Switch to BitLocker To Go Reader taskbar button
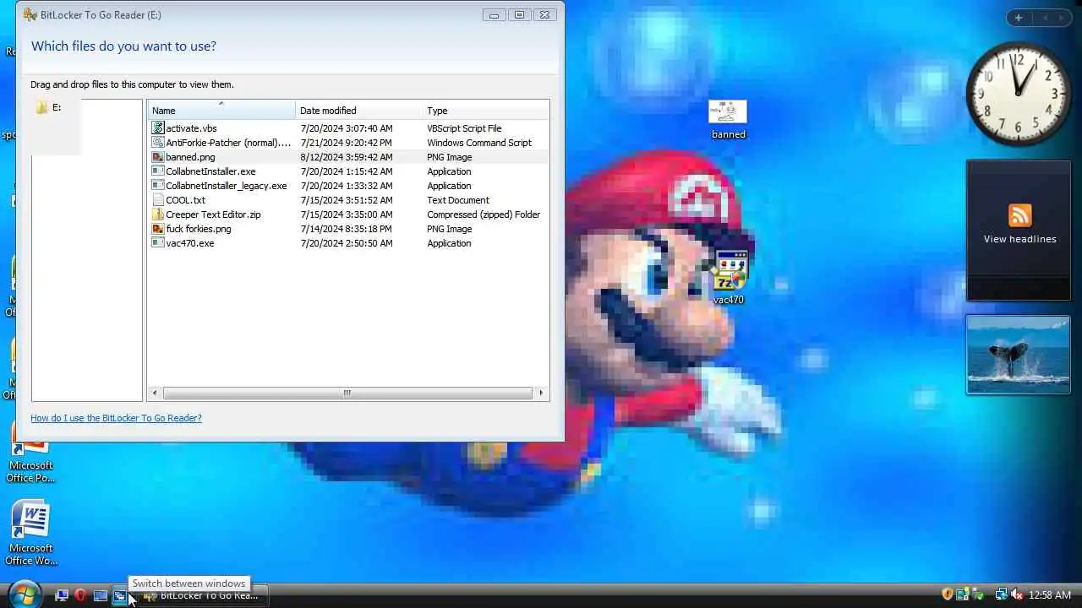1082x608 pixels. tap(201, 595)
